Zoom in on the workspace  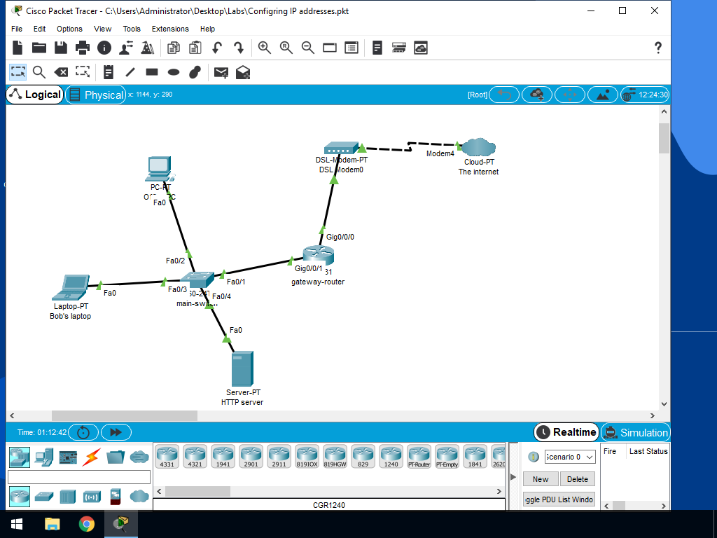click(x=264, y=48)
